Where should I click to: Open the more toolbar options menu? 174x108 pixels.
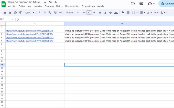[x=170, y=12]
